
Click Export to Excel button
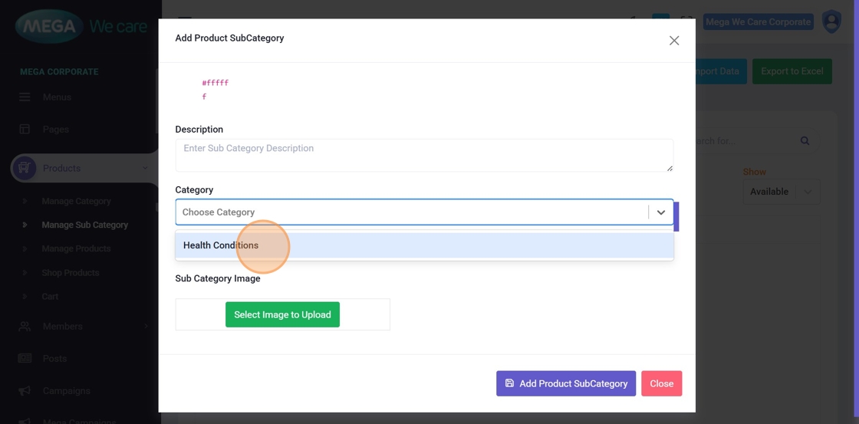(792, 71)
